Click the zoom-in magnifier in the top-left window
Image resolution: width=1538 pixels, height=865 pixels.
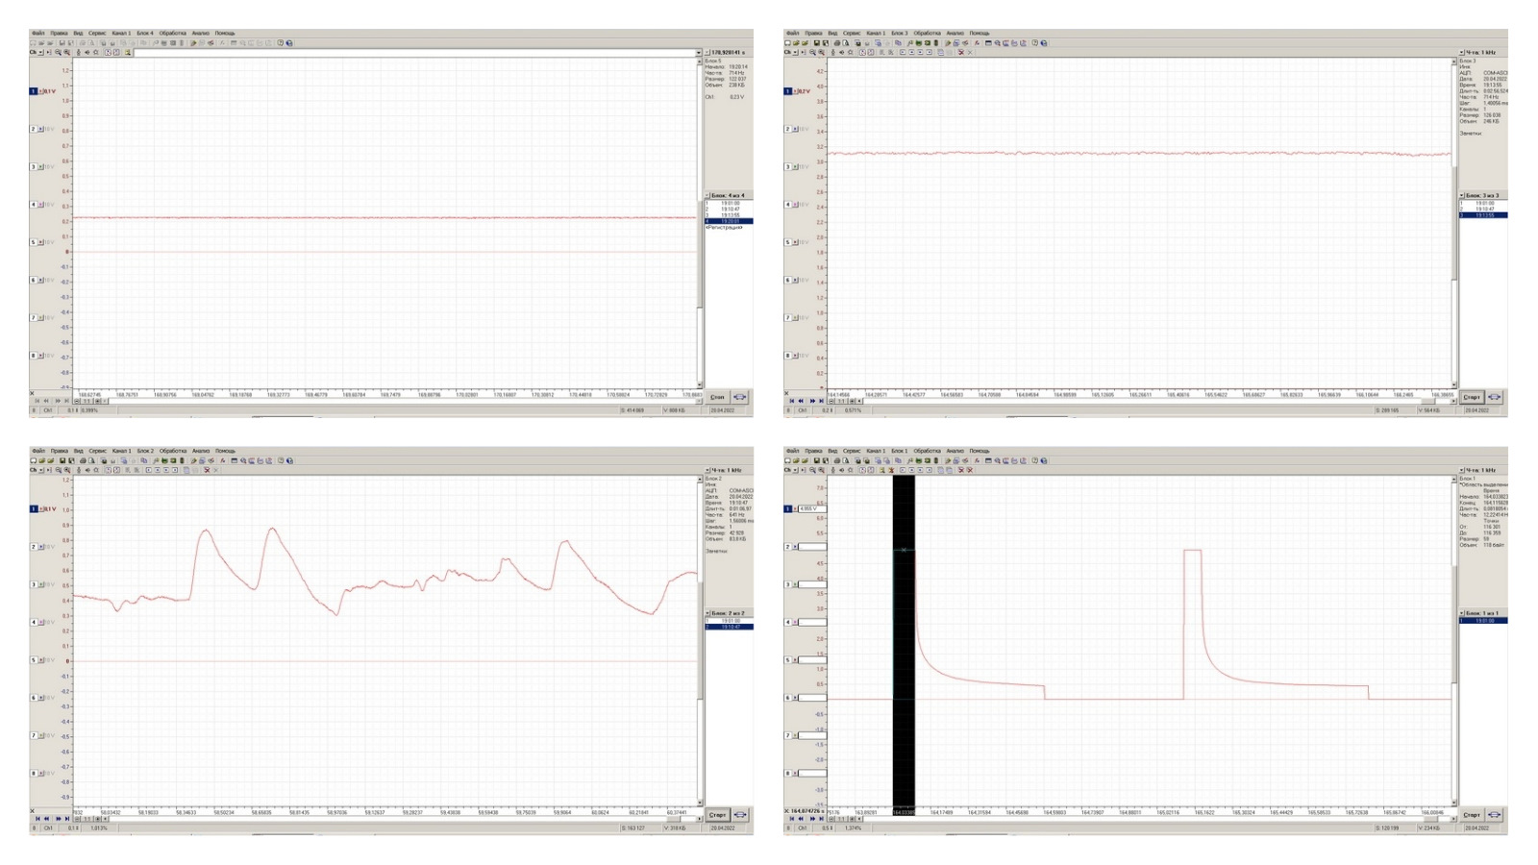tap(58, 52)
